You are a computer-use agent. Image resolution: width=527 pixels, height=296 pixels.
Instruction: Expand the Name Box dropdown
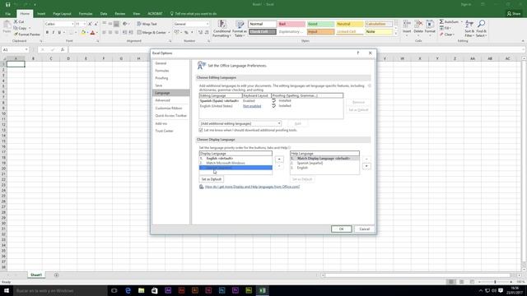26,49
